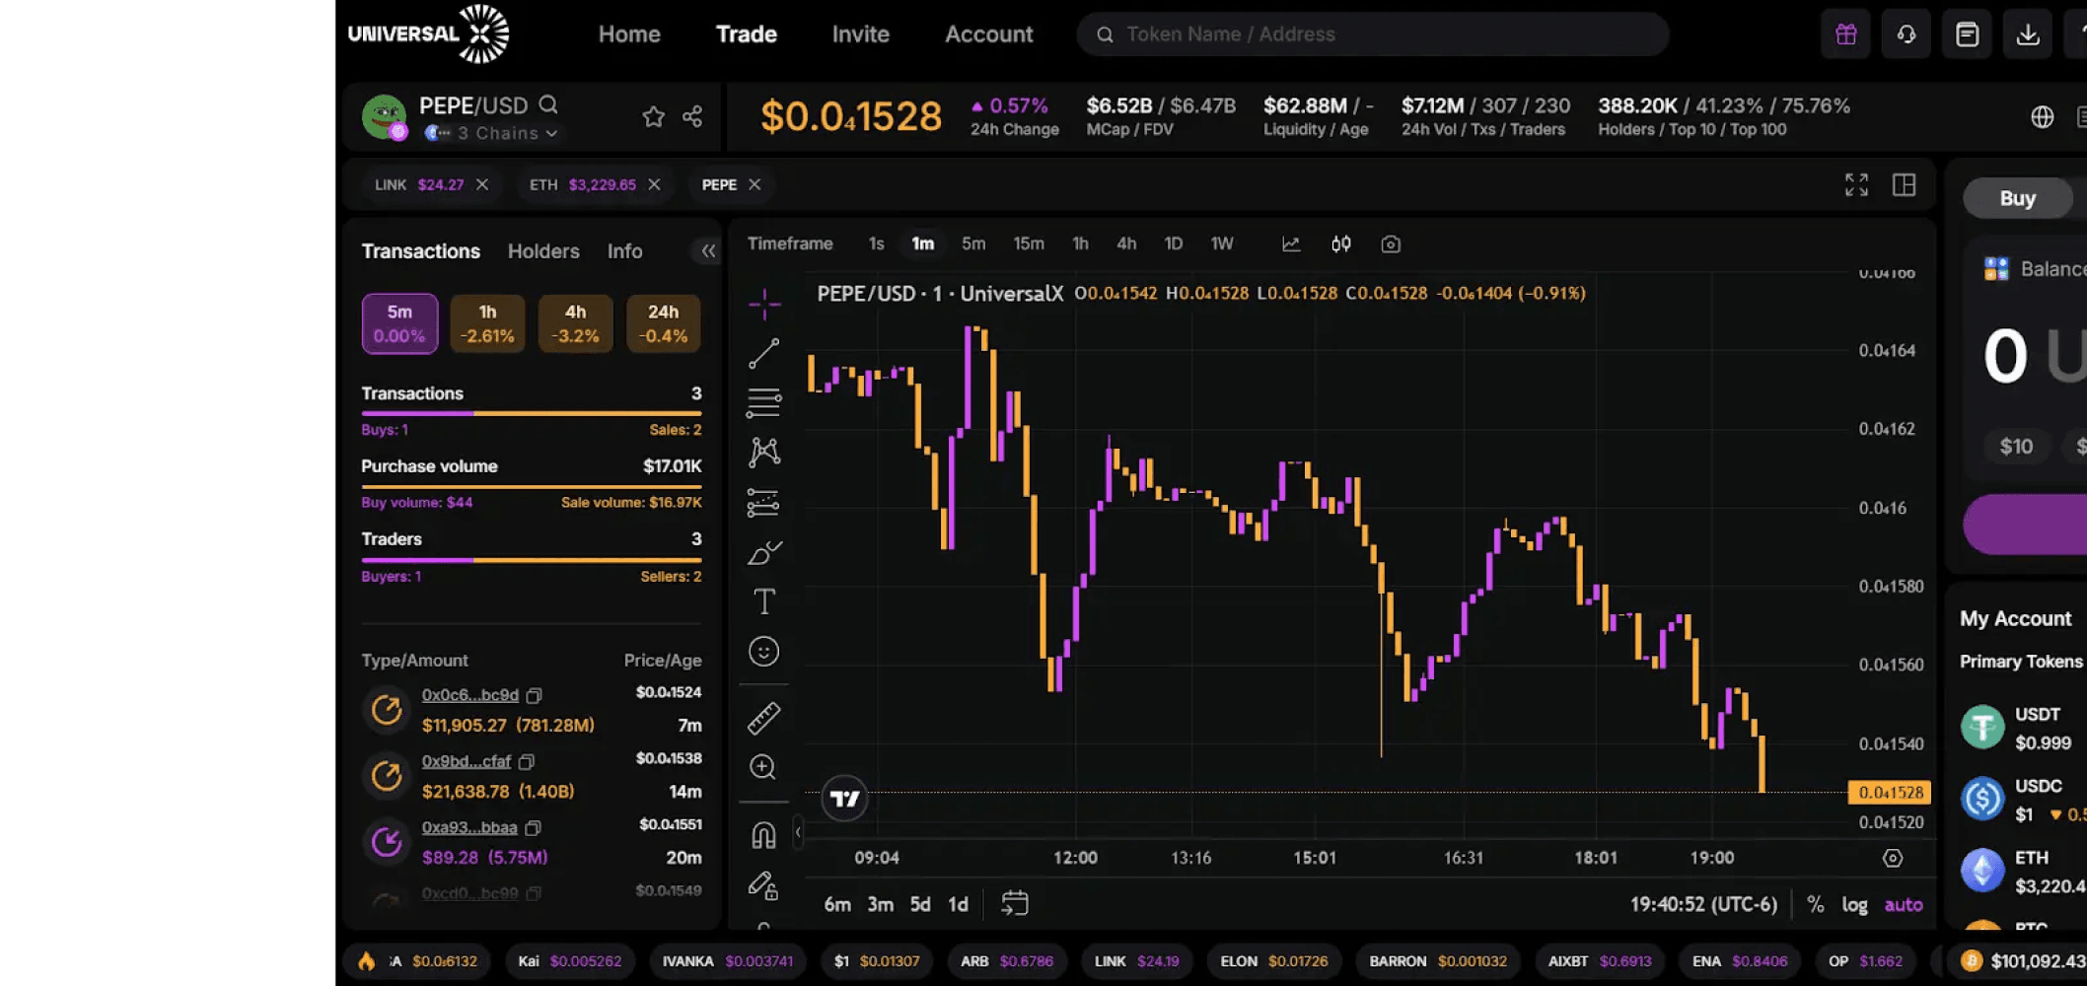Select the ruler measure tool
2087x986 pixels.
click(x=764, y=718)
